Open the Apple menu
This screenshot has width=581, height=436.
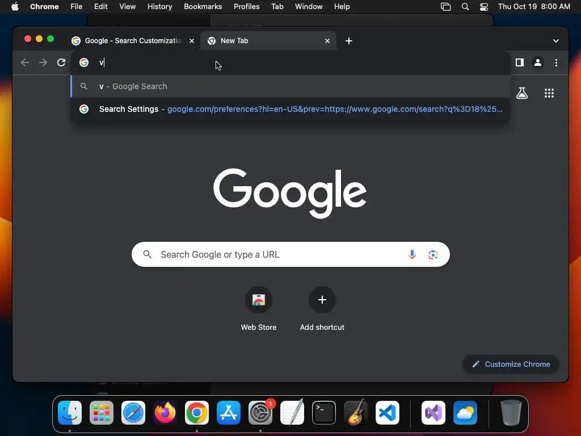pyautogui.click(x=15, y=6)
